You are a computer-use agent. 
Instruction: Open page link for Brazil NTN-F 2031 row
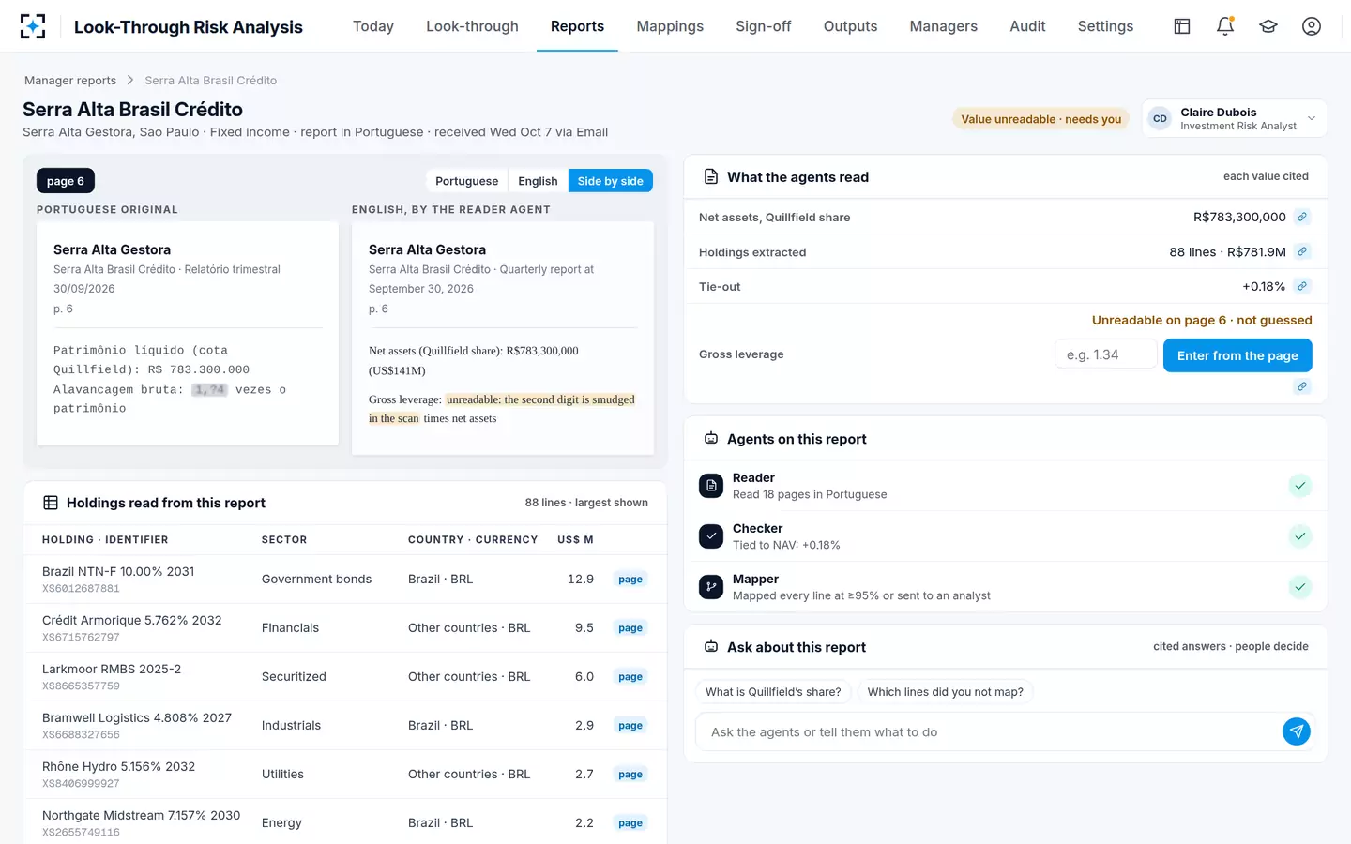(630, 580)
